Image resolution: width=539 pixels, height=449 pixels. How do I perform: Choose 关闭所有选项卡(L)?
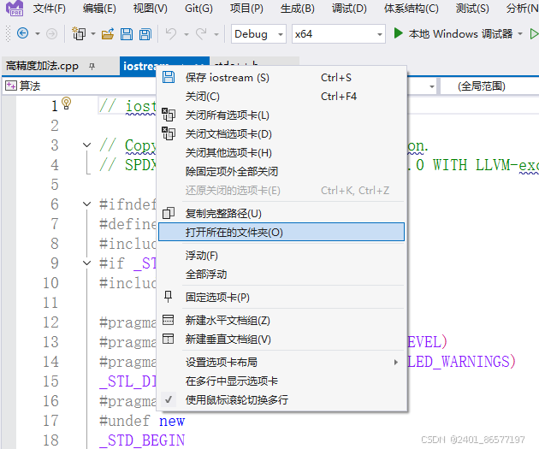tap(281, 115)
